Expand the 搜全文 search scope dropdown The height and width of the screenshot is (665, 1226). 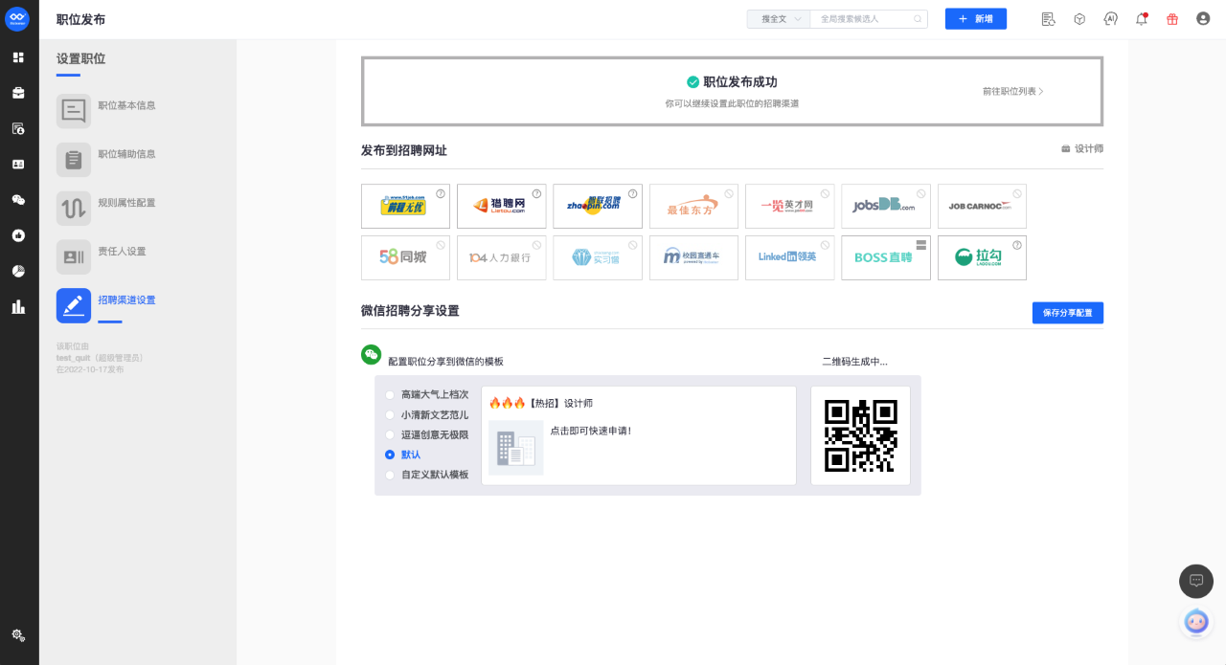click(x=779, y=19)
